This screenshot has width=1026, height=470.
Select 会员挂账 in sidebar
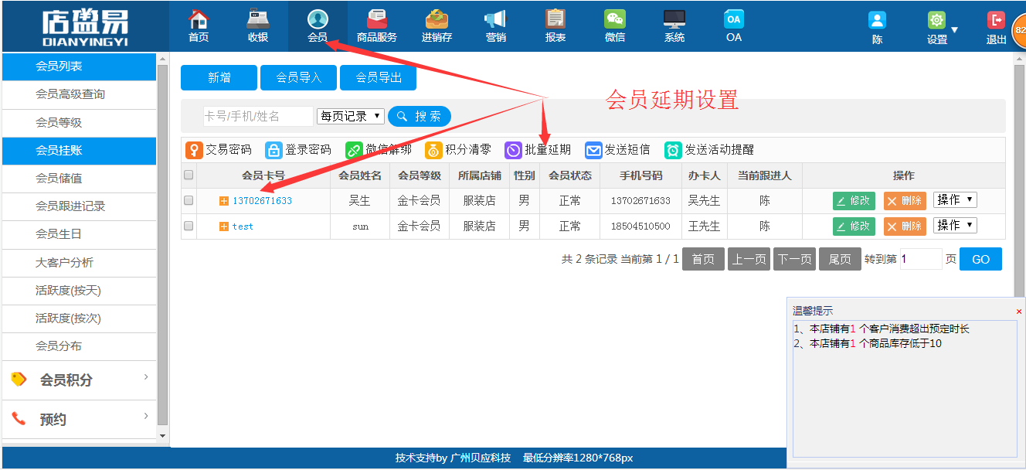[79, 151]
